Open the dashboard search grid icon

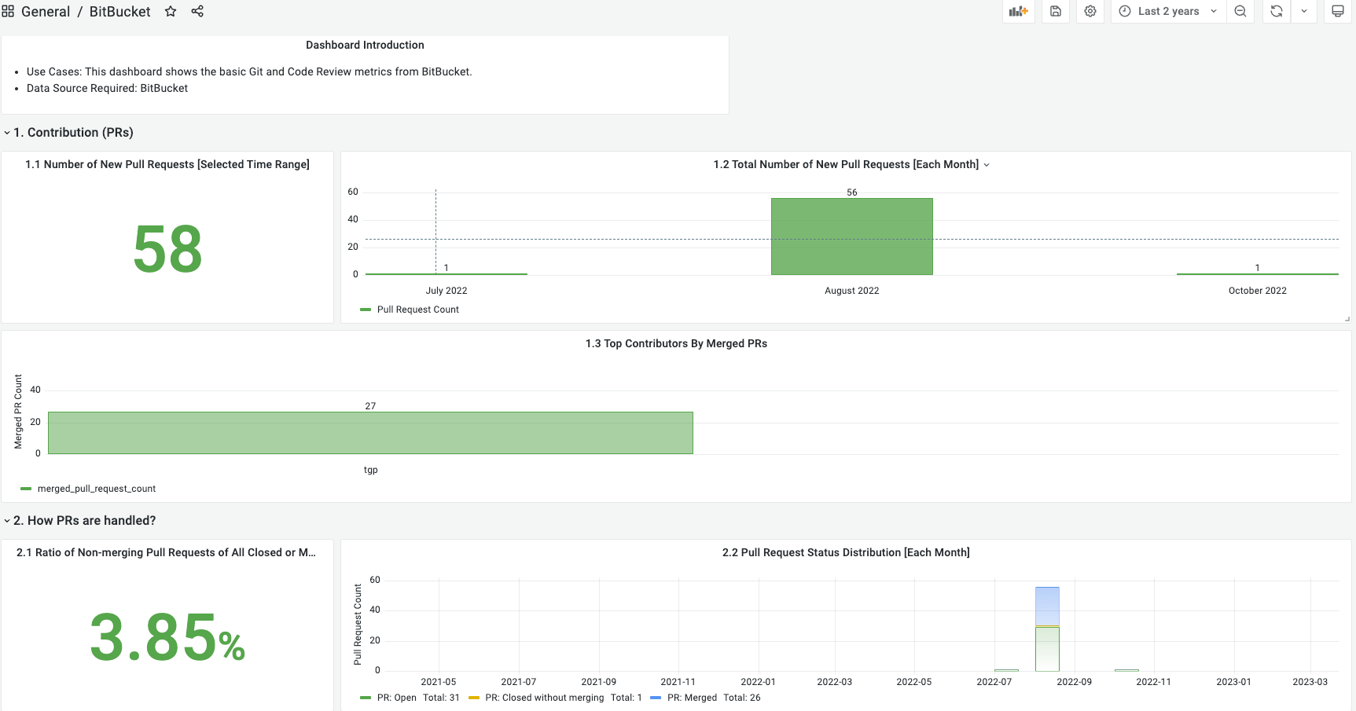coord(8,11)
